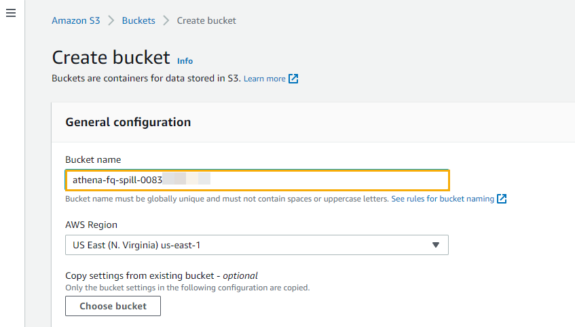Click external link icon after bucket naming rules
The image size is (575, 327).
click(502, 199)
